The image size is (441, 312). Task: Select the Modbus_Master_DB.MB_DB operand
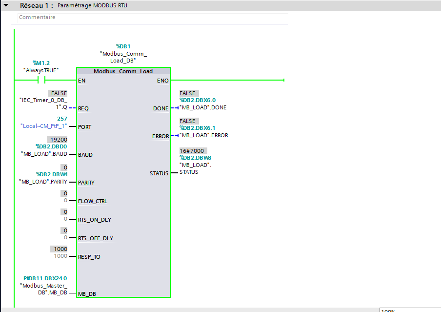pyautogui.click(x=43, y=289)
